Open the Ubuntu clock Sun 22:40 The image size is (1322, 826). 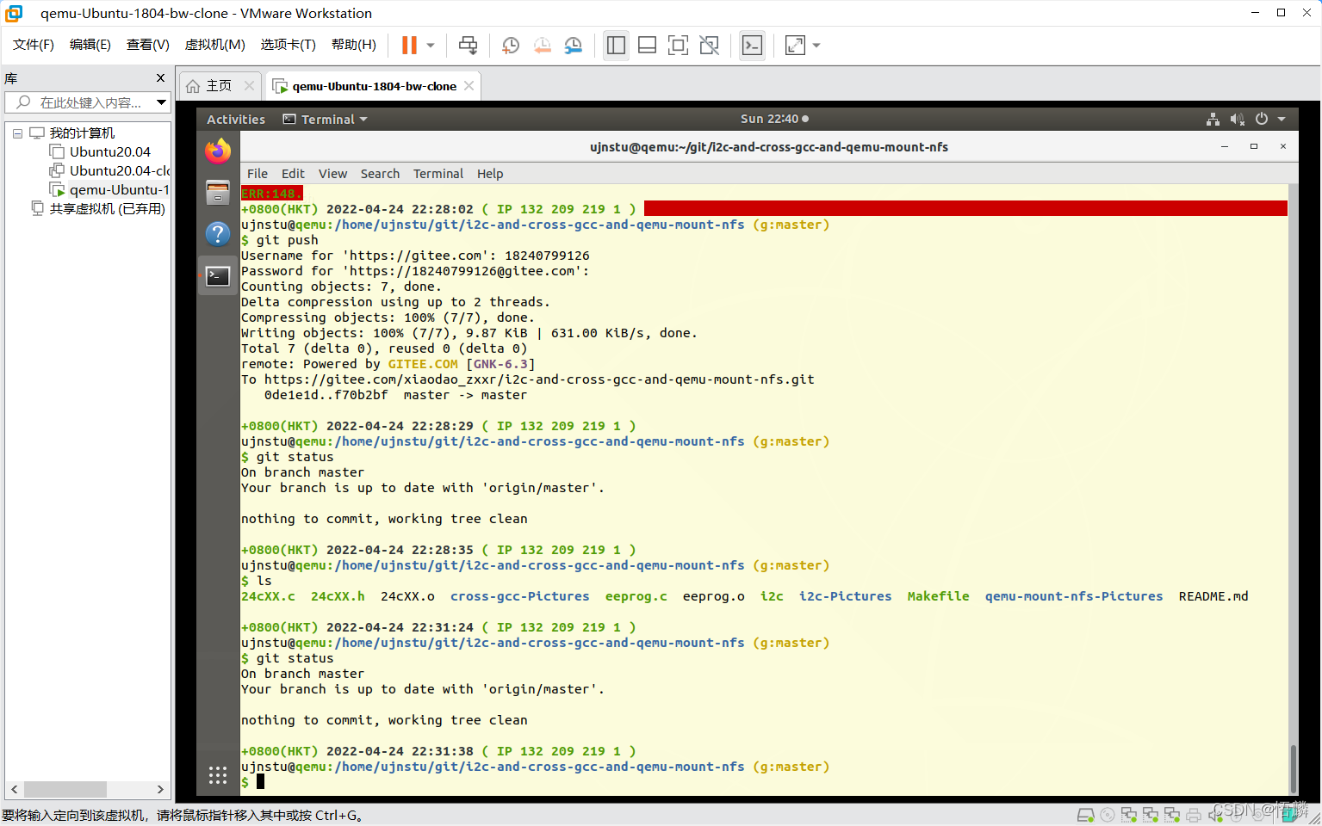[774, 119]
